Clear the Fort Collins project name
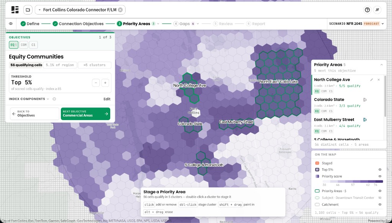The width and height of the screenshot is (392, 223). point(120,10)
